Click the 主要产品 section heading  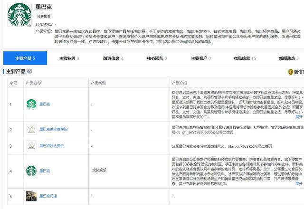click(16, 71)
